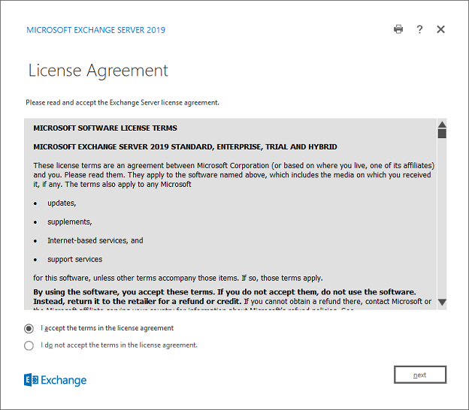469x410 pixels.
Task: Choose "I do not accept the terms" option
Action: click(29, 345)
